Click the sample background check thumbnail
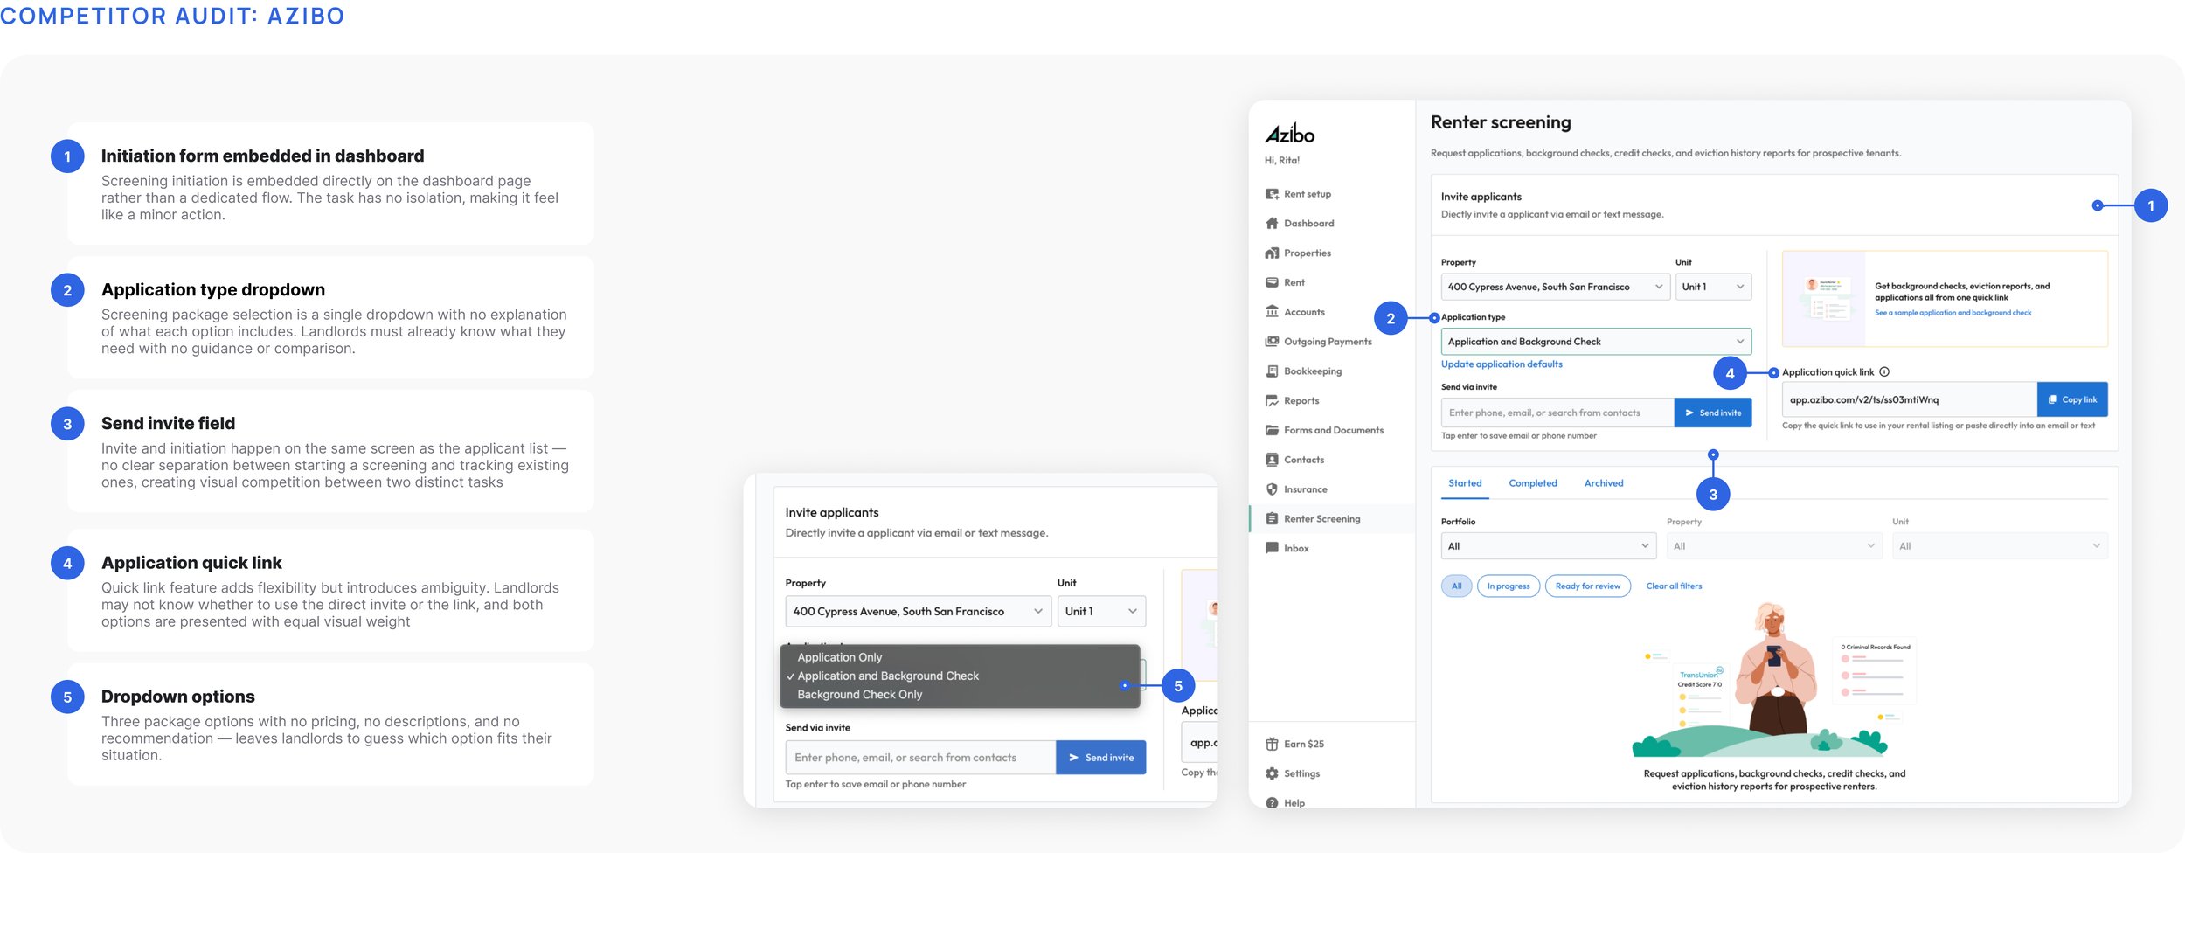2185x936 pixels. 1824,299
